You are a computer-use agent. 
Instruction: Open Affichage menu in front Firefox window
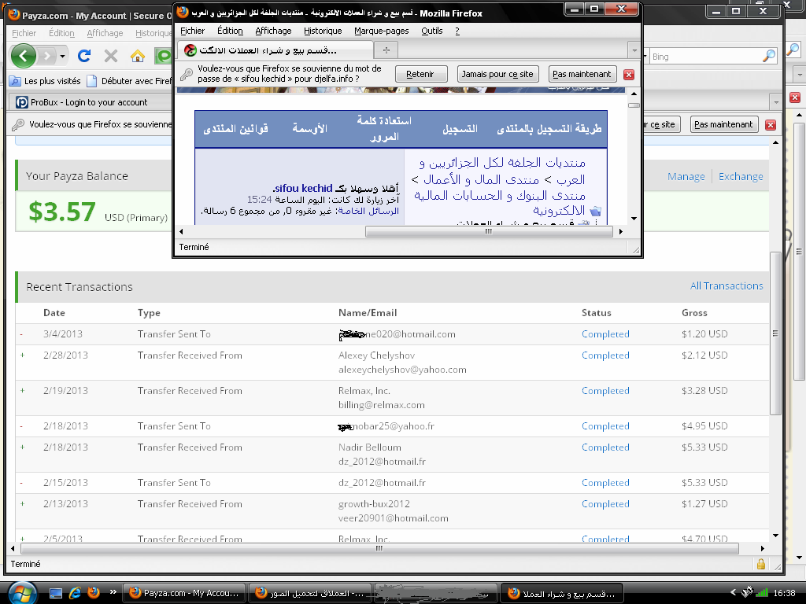273,31
